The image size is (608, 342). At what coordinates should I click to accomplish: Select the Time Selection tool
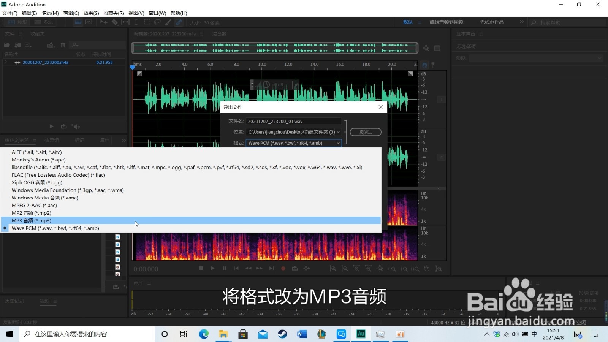point(136,22)
